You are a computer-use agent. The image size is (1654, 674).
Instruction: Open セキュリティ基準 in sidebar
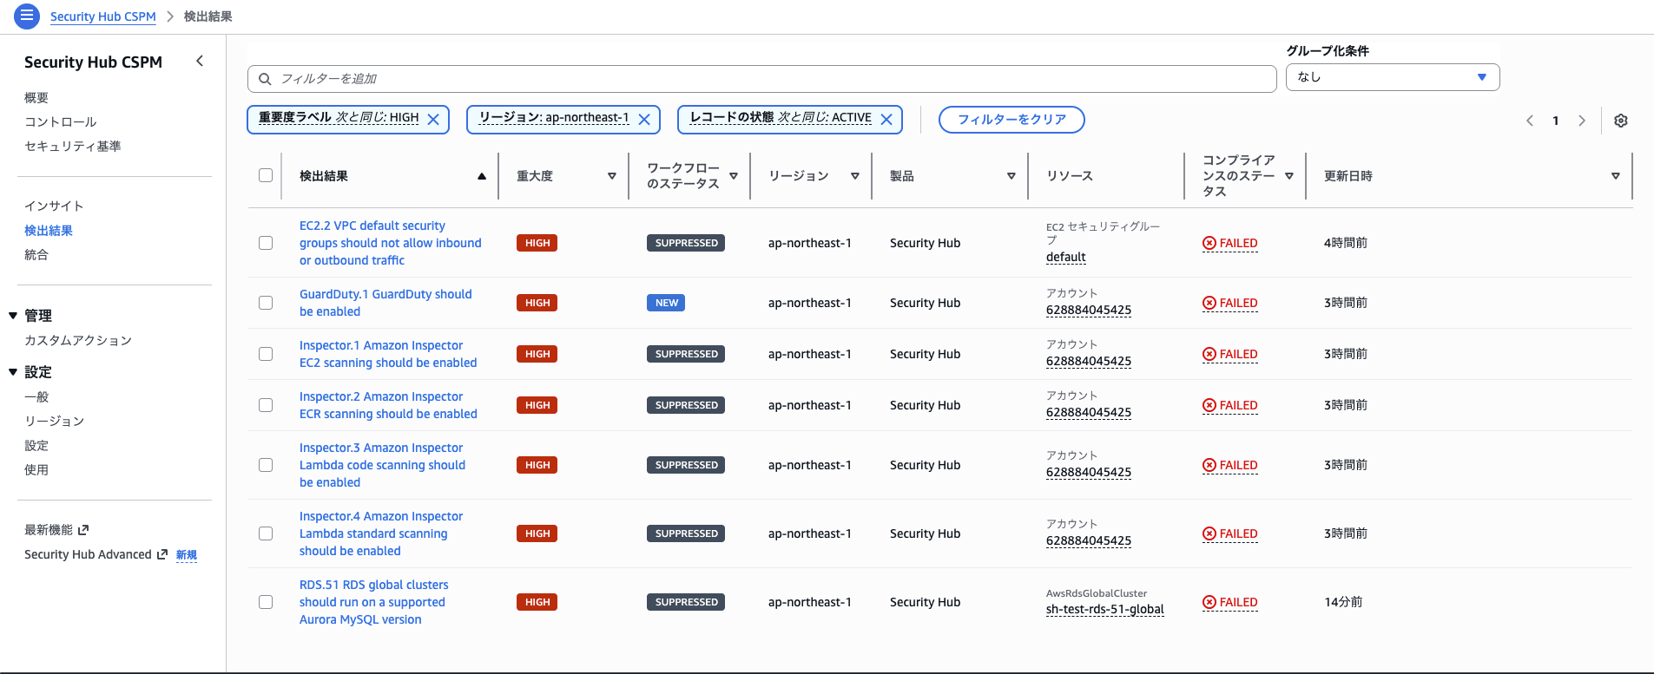[73, 147]
